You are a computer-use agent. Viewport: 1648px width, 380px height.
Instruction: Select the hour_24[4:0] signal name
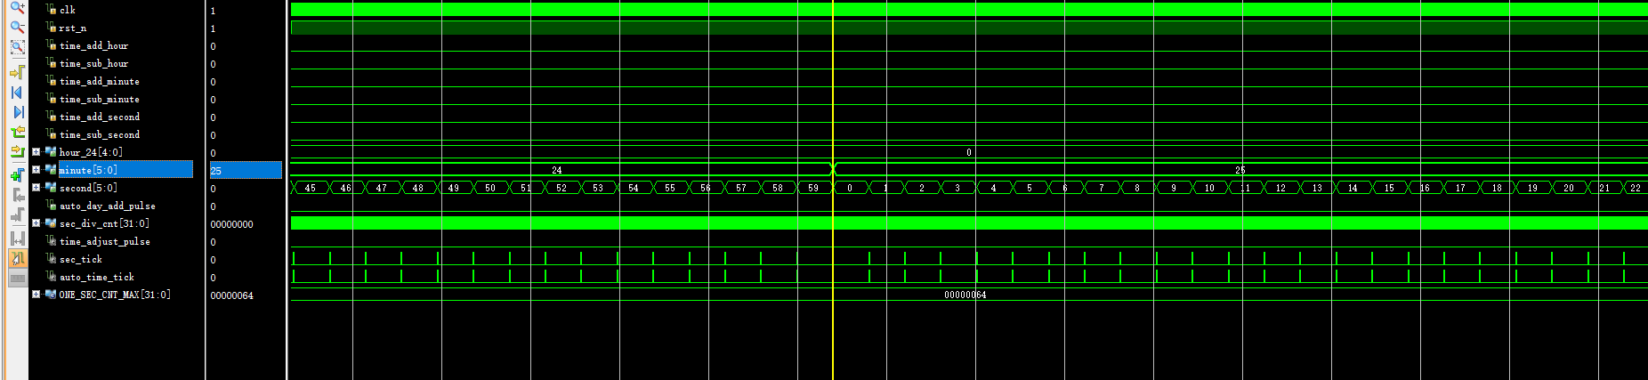[91, 152]
